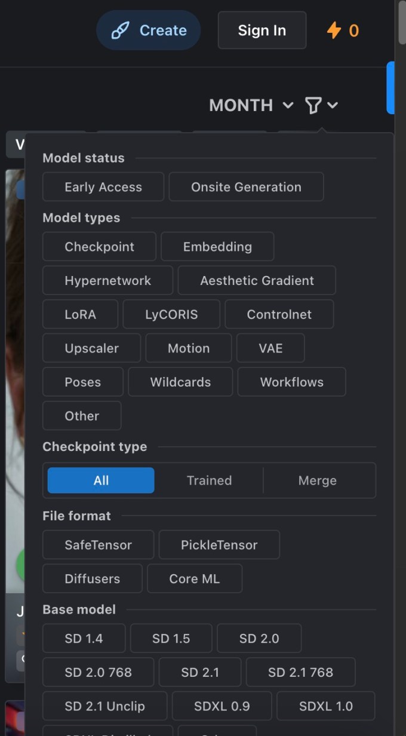Toggle the Early Access status filter
This screenshot has width=406, height=736.
[103, 187]
